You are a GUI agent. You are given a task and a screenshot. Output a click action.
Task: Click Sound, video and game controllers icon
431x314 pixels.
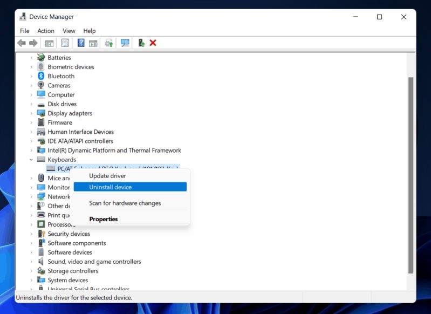coord(41,262)
